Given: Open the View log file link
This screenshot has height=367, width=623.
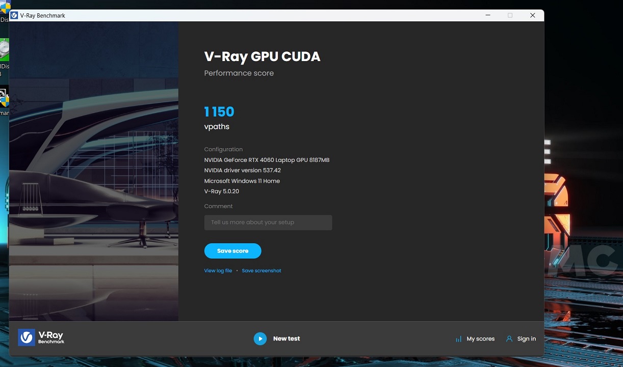Looking at the screenshot, I should pos(218,271).
